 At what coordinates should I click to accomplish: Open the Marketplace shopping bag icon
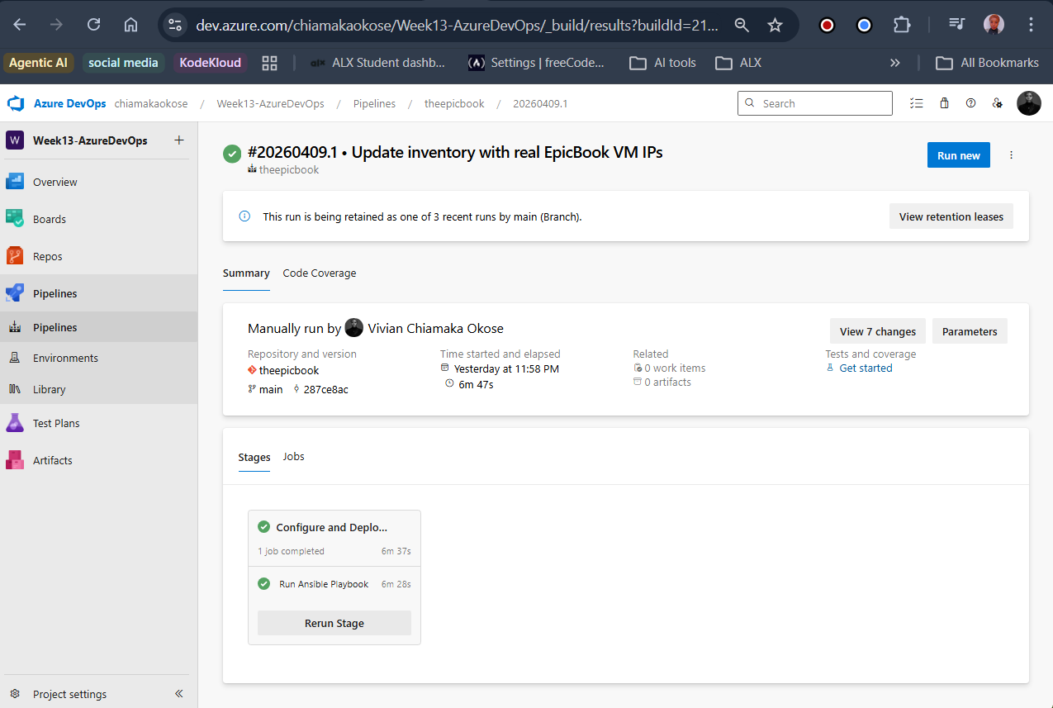(944, 103)
